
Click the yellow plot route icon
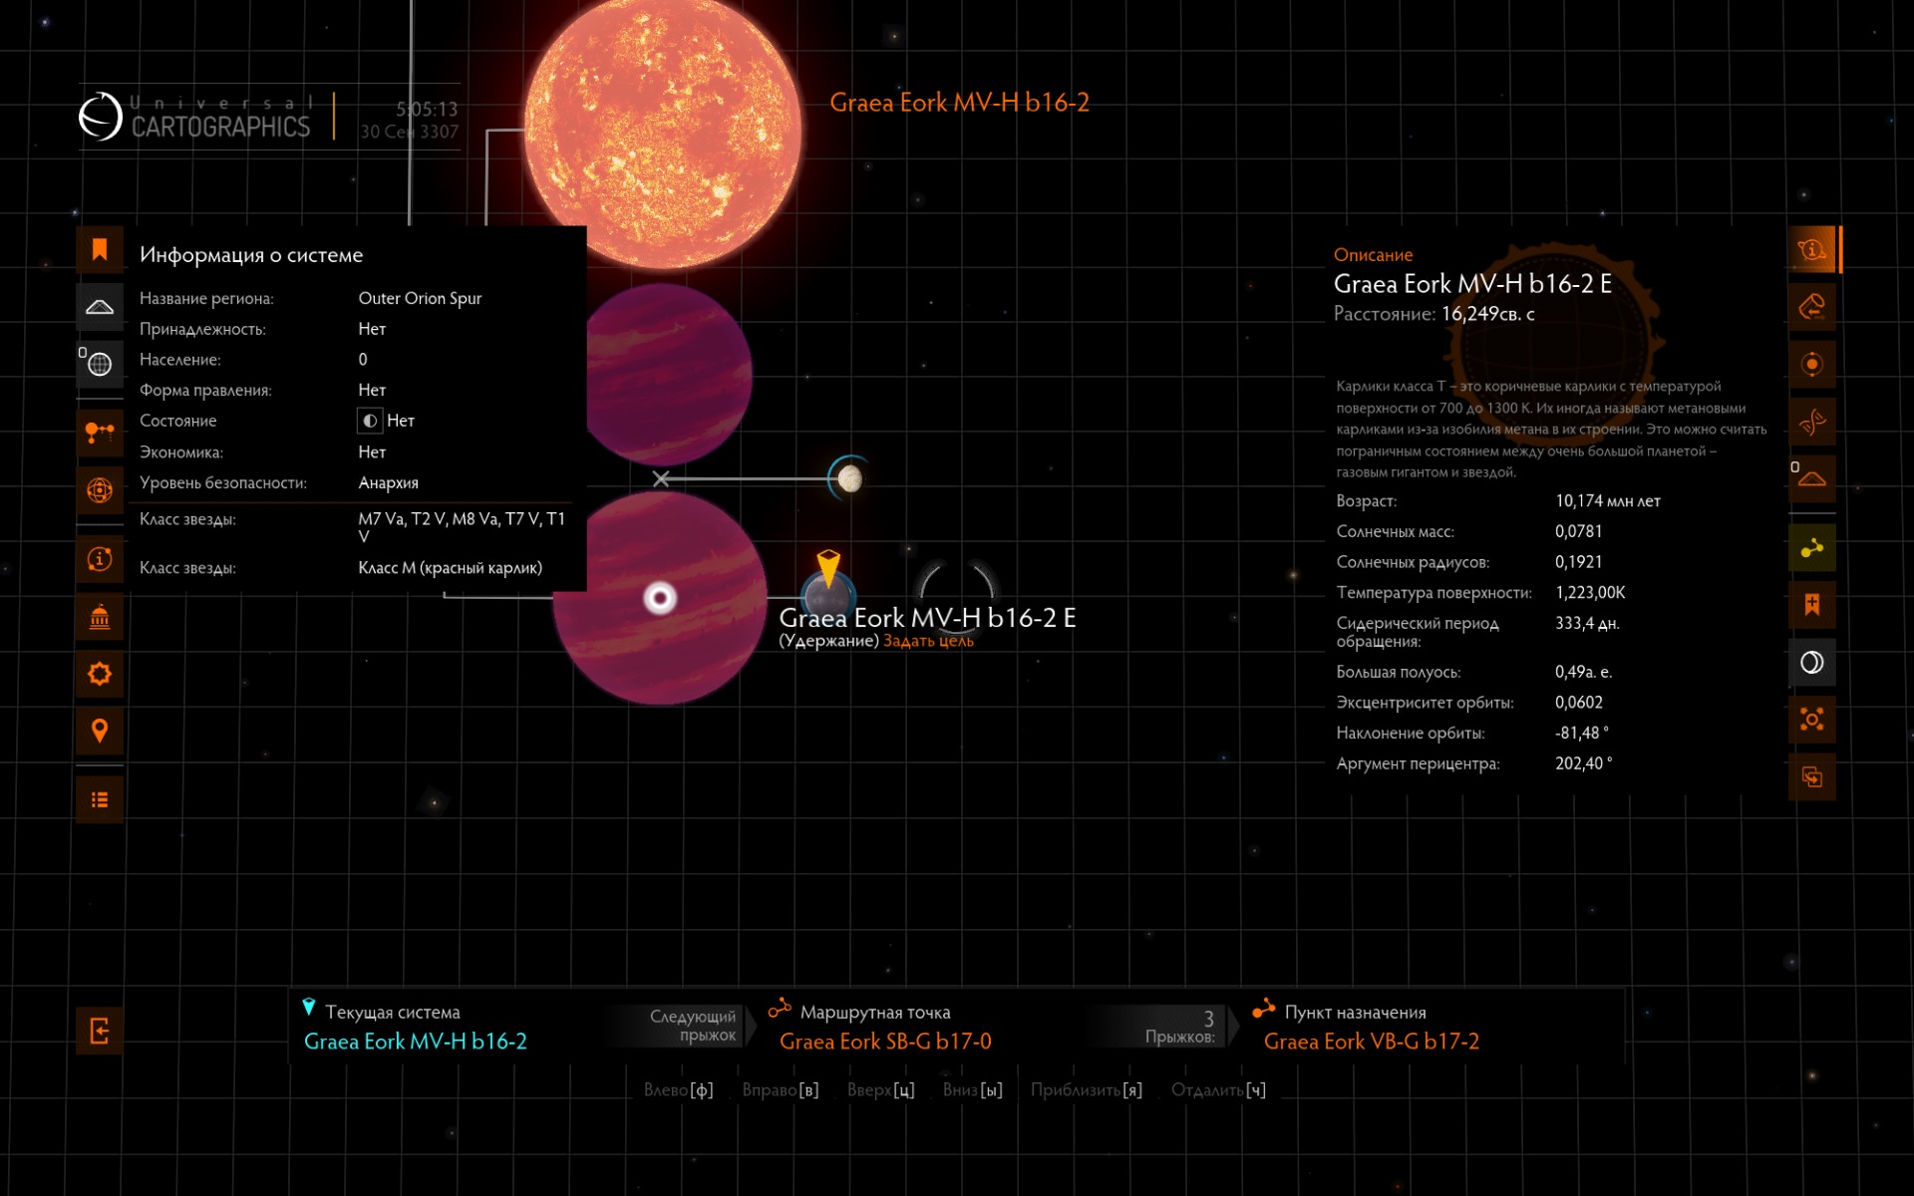[x=1812, y=548]
